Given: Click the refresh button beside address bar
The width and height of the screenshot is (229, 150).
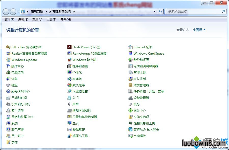Looking at the screenshot, I should pyautogui.click(x=160, y=11).
